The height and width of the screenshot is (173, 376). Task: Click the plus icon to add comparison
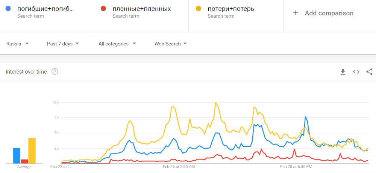[x=296, y=13]
